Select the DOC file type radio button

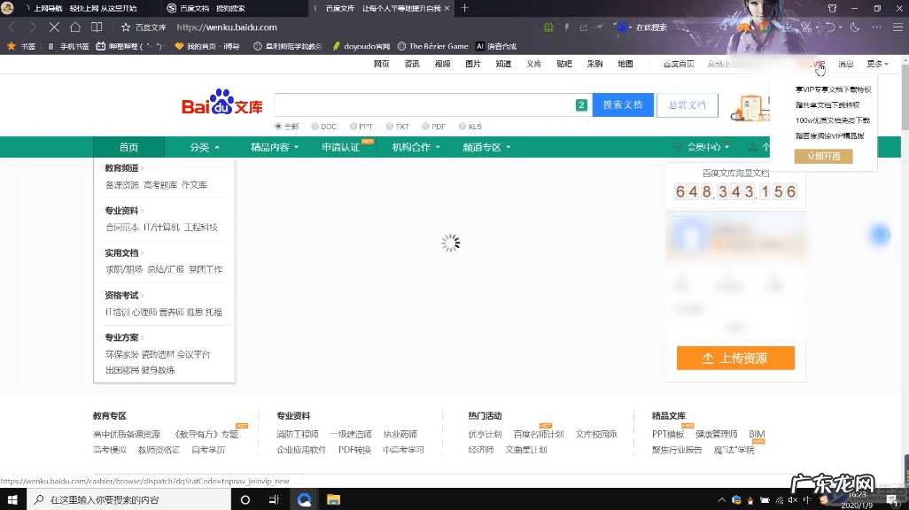tap(315, 127)
